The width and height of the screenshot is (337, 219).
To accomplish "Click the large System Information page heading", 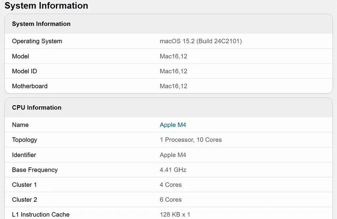I will tap(46, 6).
